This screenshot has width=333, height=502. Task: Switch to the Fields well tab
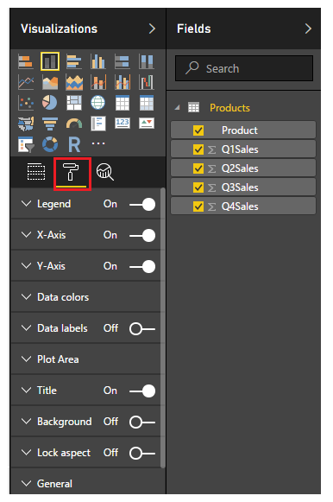point(36,172)
